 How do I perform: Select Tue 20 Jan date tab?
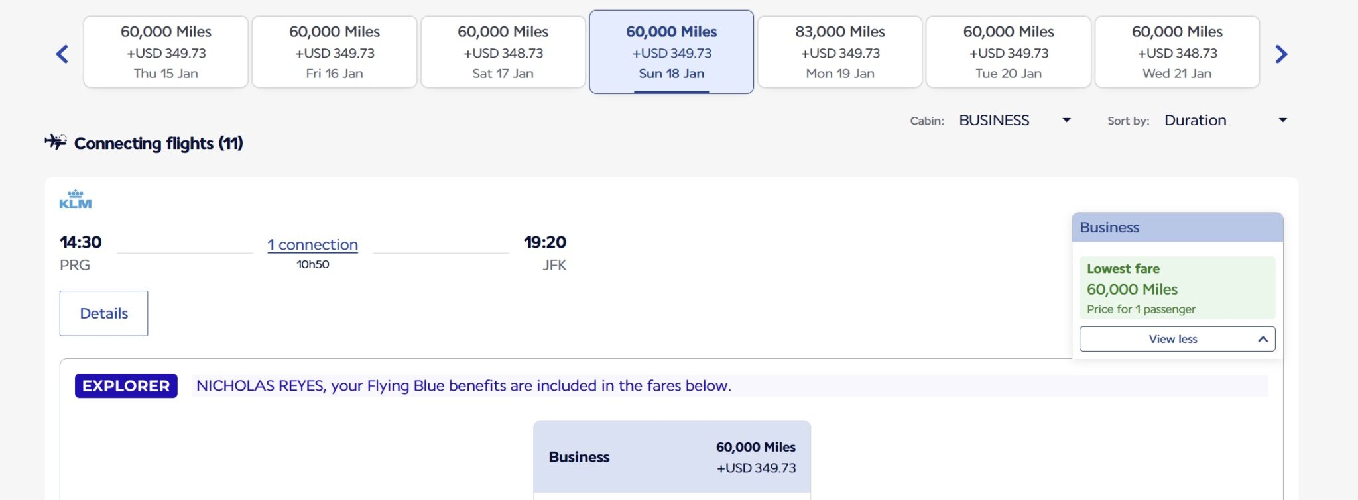click(1008, 52)
